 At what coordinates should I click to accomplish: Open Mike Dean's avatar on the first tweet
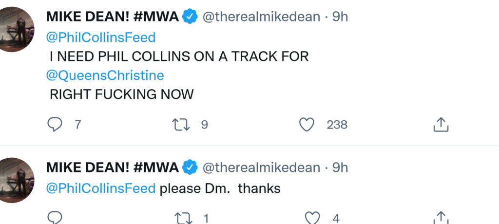tap(17, 29)
